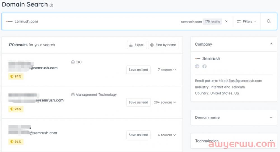Open the Filters dropdown
The width and height of the screenshot is (280, 152).
click(x=246, y=22)
